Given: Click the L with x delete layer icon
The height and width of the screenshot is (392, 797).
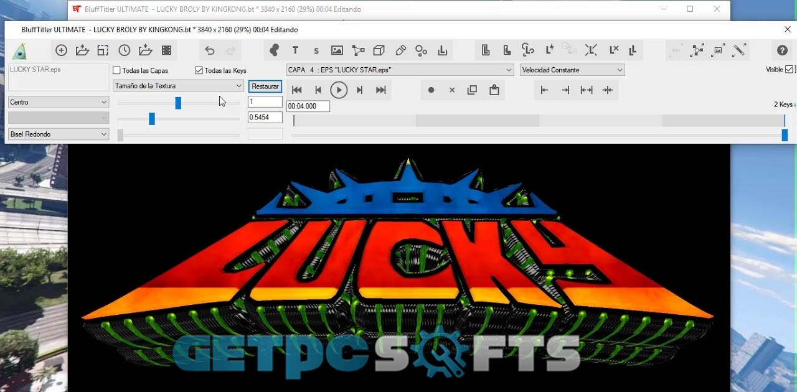Looking at the screenshot, I should pos(613,50).
